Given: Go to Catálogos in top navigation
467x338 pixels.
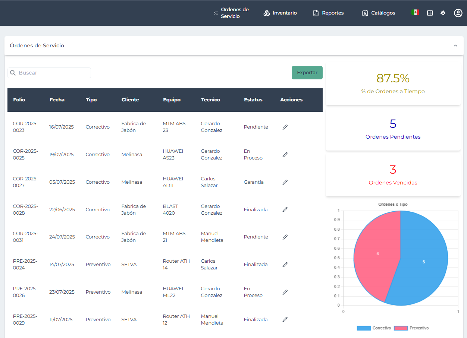Looking at the screenshot, I should (x=379, y=13).
